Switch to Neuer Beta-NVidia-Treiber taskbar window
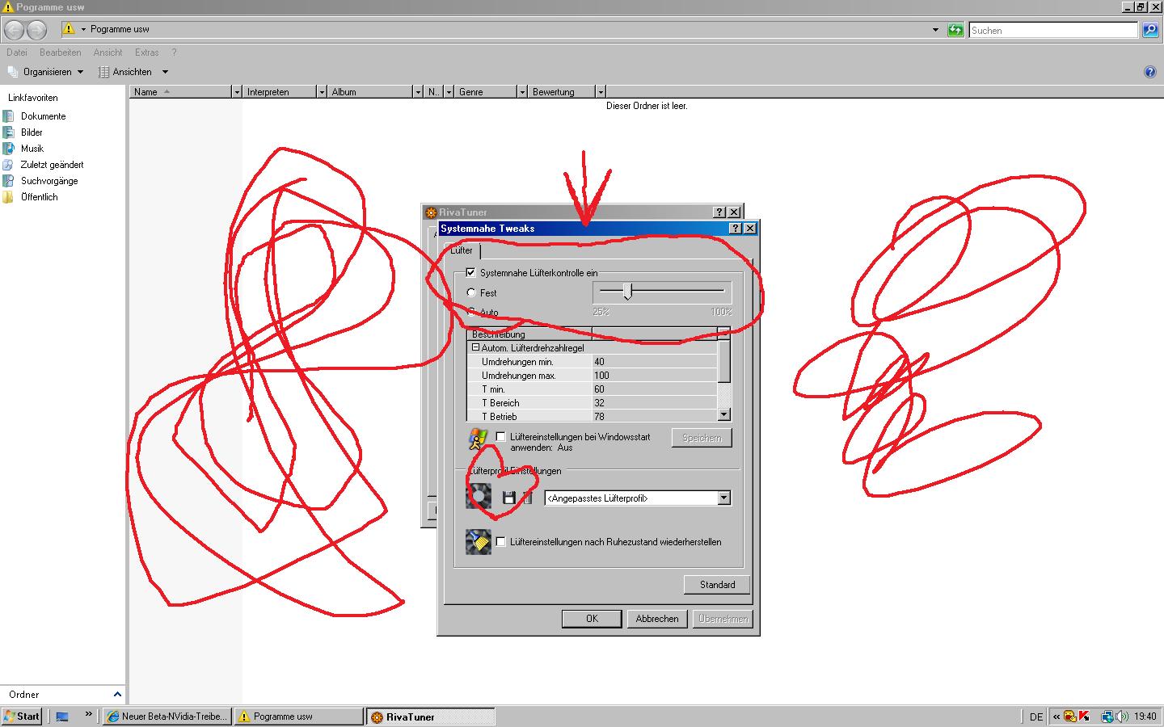 tap(167, 716)
